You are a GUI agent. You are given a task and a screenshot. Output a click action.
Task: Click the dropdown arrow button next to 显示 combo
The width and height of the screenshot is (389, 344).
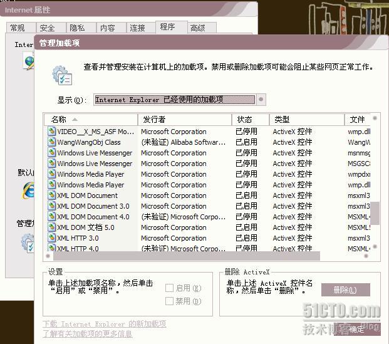(x=261, y=100)
